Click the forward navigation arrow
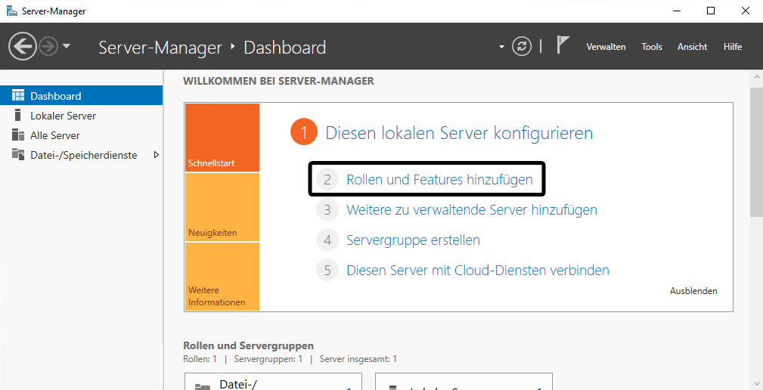The height and width of the screenshot is (390, 763). pyautogui.click(x=48, y=47)
